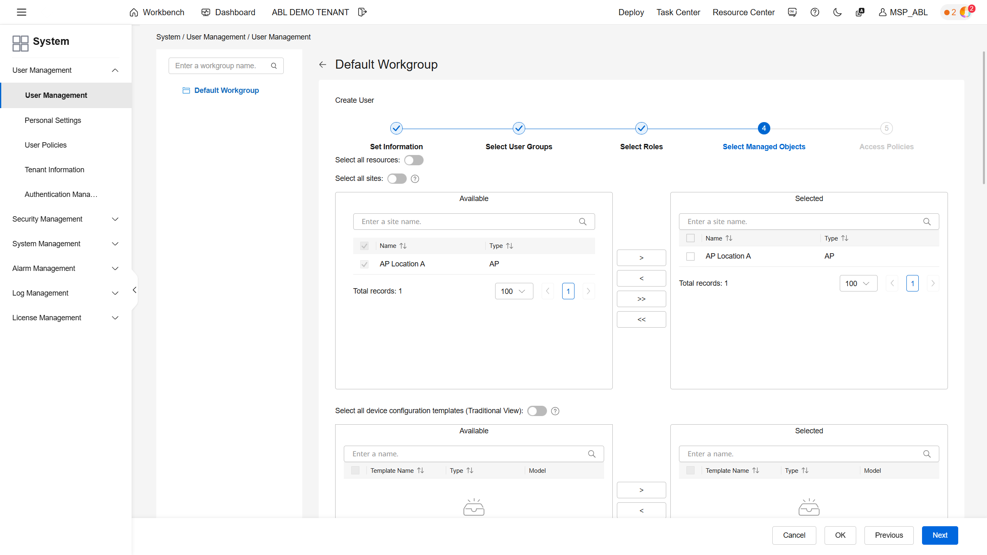This screenshot has height=555, width=987.
Task: Click help icon next to Select all sites
Action: pyautogui.click(x=415, y=179)
